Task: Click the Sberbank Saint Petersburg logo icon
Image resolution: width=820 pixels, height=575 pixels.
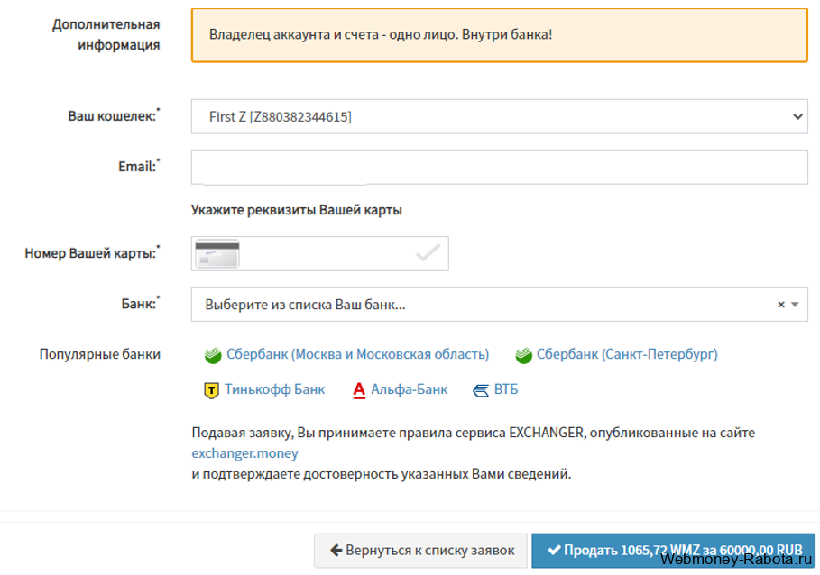Action: [523, 355]
